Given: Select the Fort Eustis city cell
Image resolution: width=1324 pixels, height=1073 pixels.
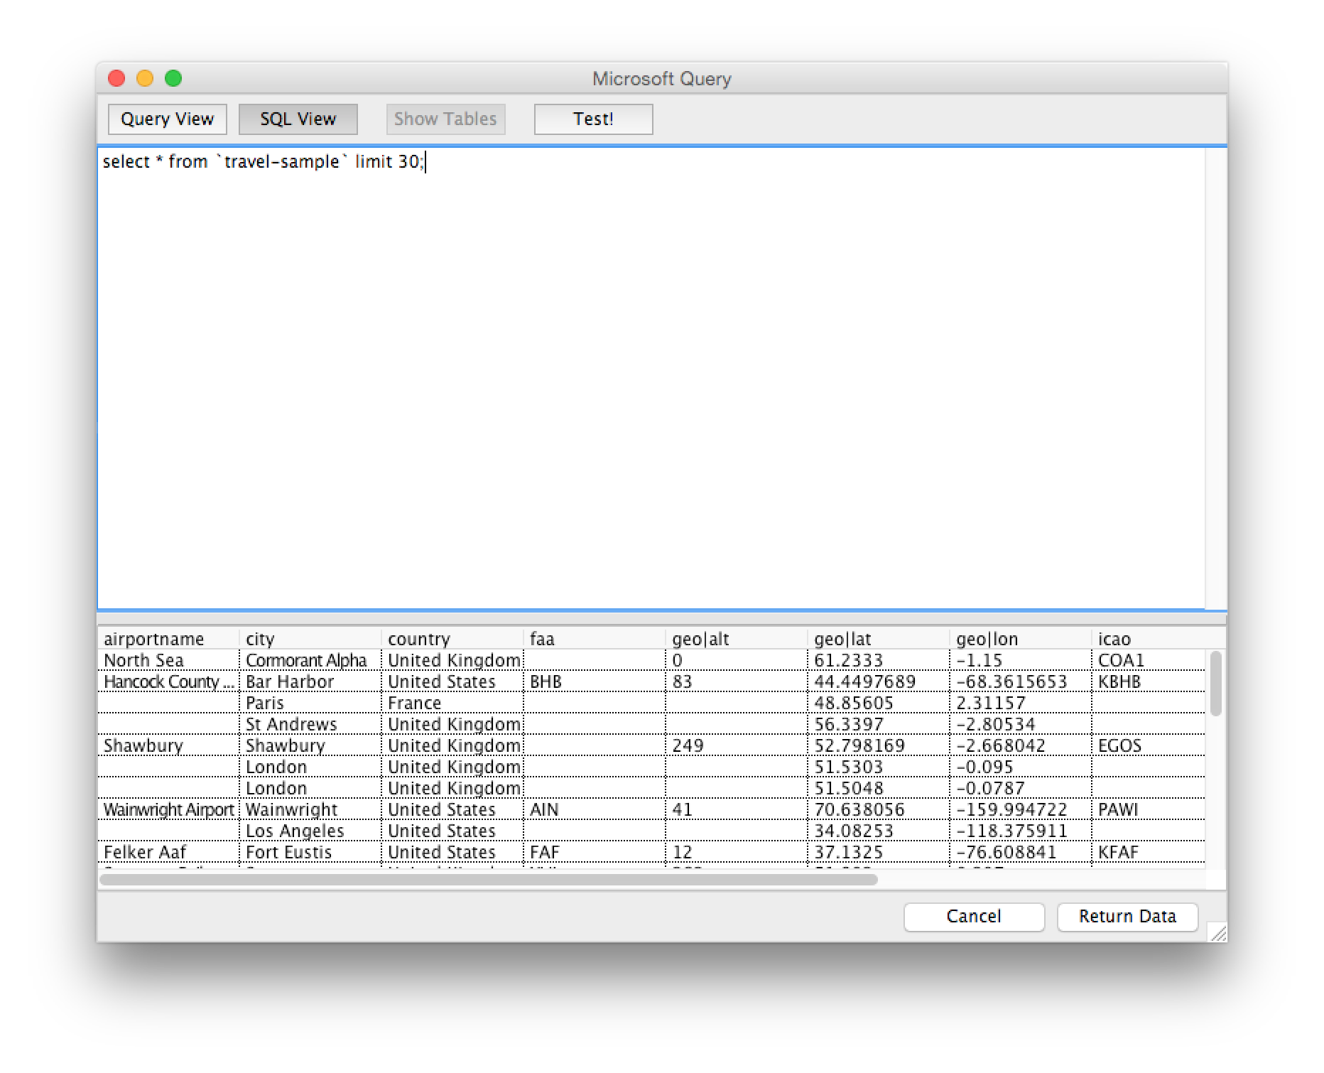Looking at the screenshot, I should 310,852.
